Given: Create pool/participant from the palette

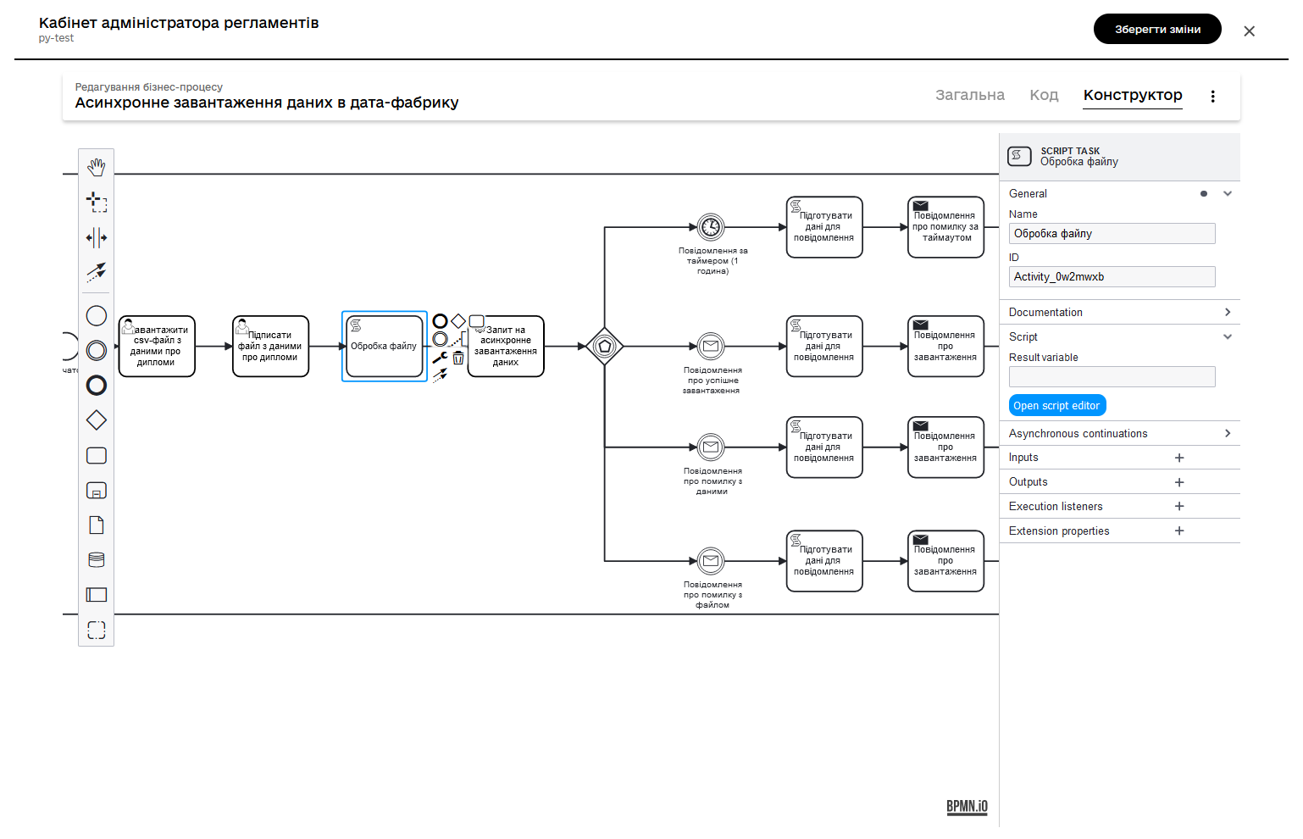Looking at the screenshot, I should coord(97,595).
